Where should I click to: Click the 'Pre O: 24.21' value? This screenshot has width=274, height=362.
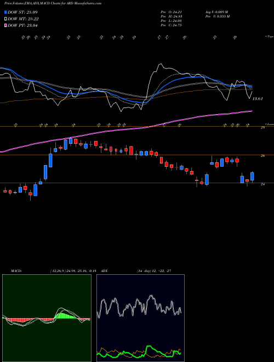pos(171,12)
